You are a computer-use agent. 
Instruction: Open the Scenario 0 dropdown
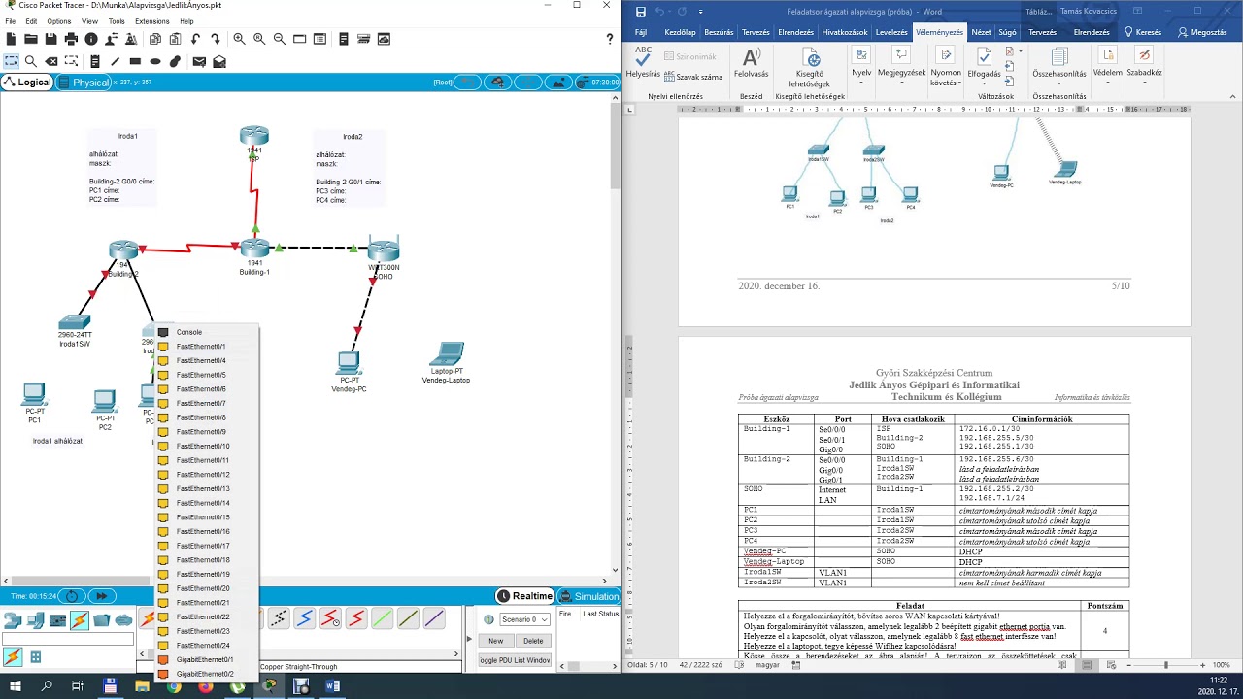click(525, 619)
